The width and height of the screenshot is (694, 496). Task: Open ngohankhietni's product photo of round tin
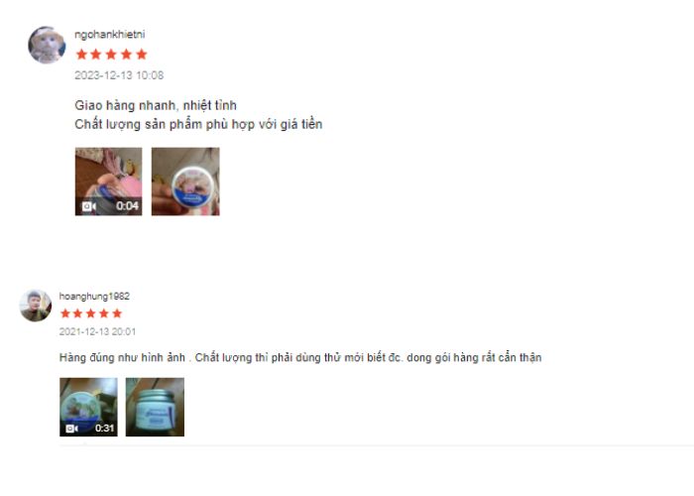click(x=185, y=182)
